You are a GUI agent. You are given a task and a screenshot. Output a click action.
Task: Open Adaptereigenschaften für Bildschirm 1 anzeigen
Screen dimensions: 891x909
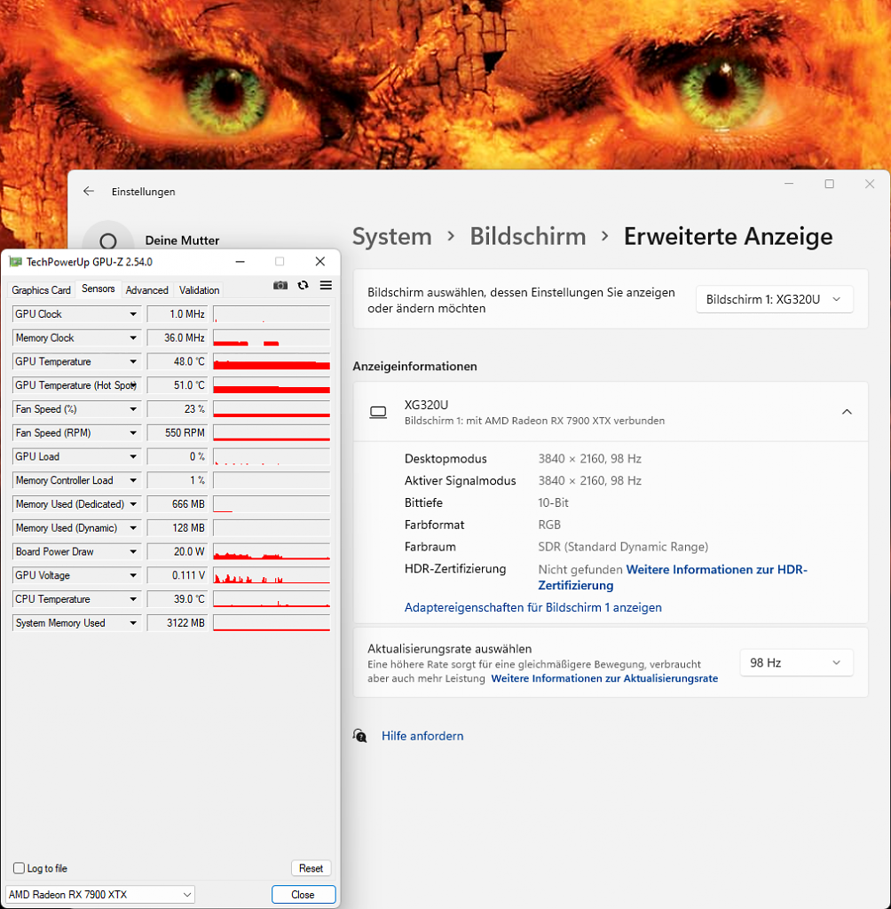[532, 607]
